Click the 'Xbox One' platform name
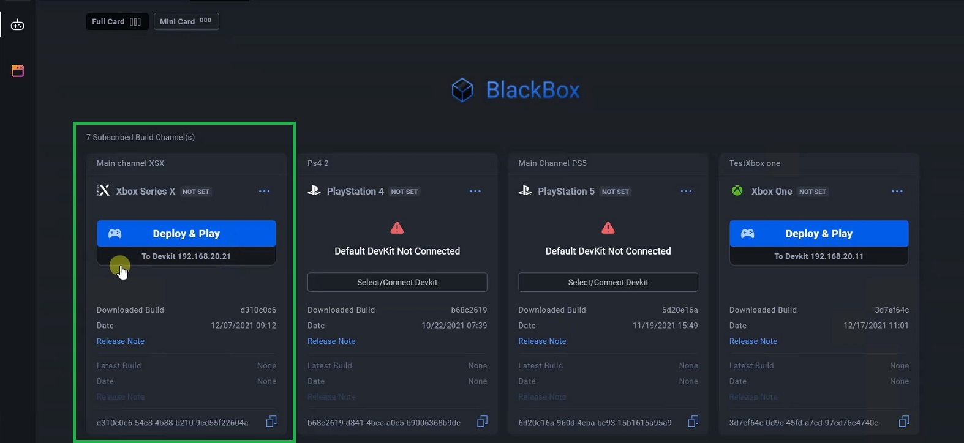Viewport: 964px width, 443px height. 772,192
